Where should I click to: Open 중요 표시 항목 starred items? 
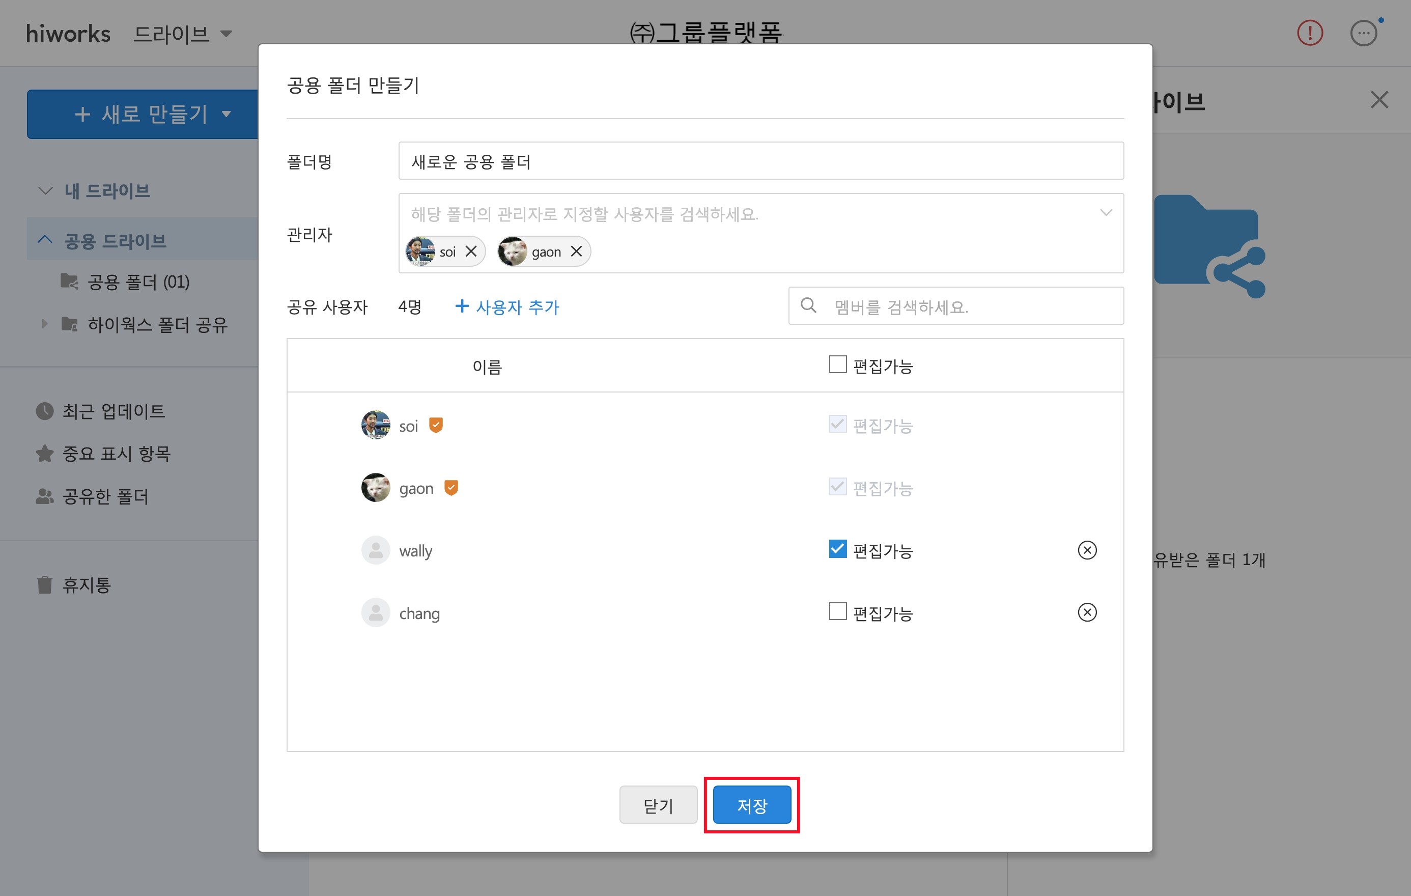coord(117,454)
